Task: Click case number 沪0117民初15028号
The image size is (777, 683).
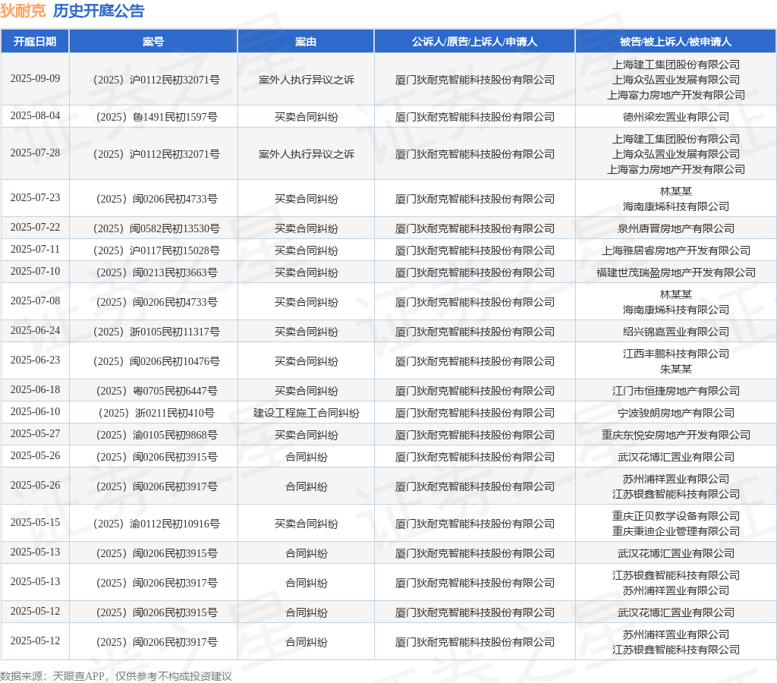Action: coord(156,250)
